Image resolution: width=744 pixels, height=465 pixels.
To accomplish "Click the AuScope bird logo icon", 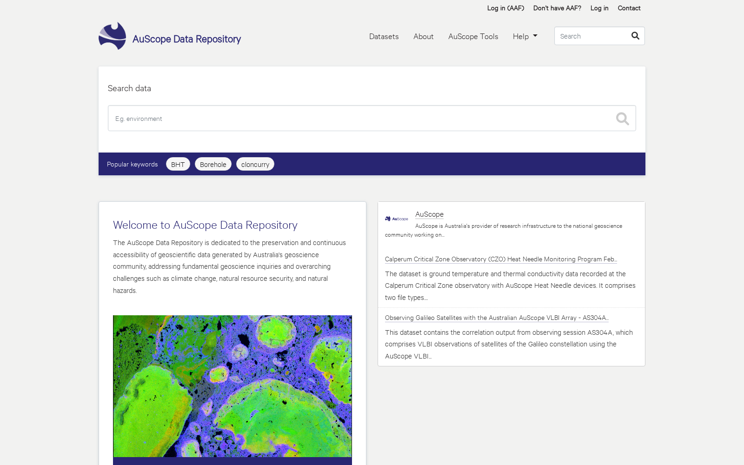I will point(112,36).
